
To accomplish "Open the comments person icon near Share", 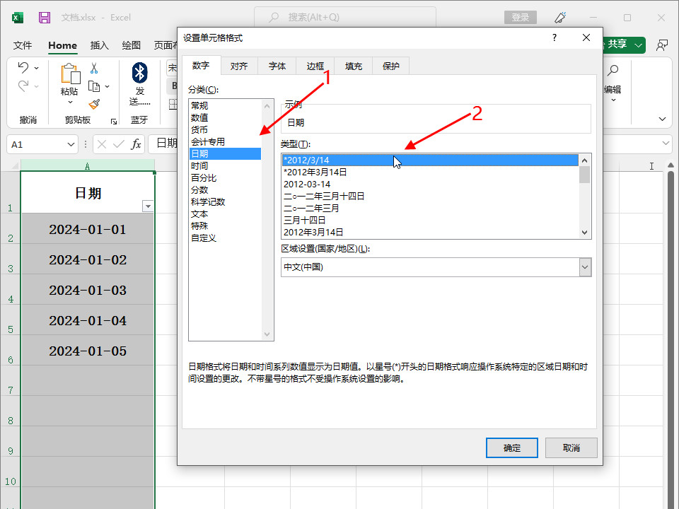I will click(x=662, y=45).
